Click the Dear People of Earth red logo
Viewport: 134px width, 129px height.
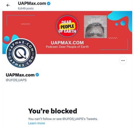(x=67, y=26)
